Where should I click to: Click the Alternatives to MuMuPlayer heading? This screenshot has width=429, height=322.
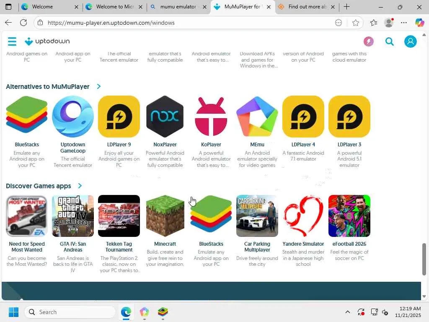[48, 86]
